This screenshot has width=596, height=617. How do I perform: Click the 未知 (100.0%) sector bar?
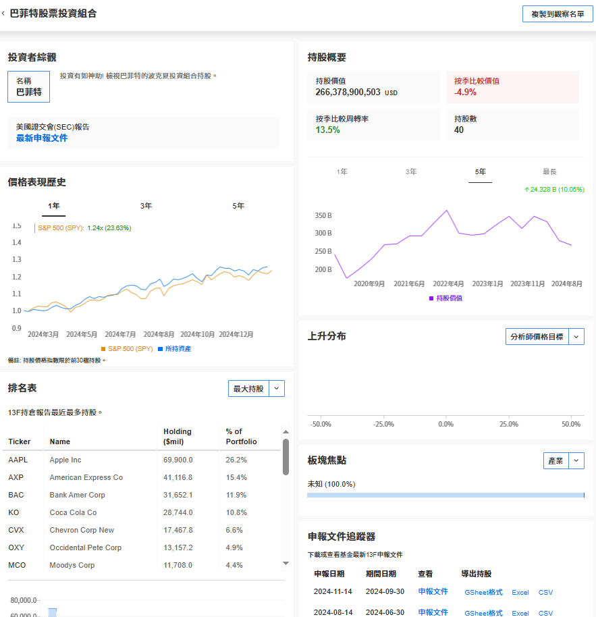click(445, 495)
